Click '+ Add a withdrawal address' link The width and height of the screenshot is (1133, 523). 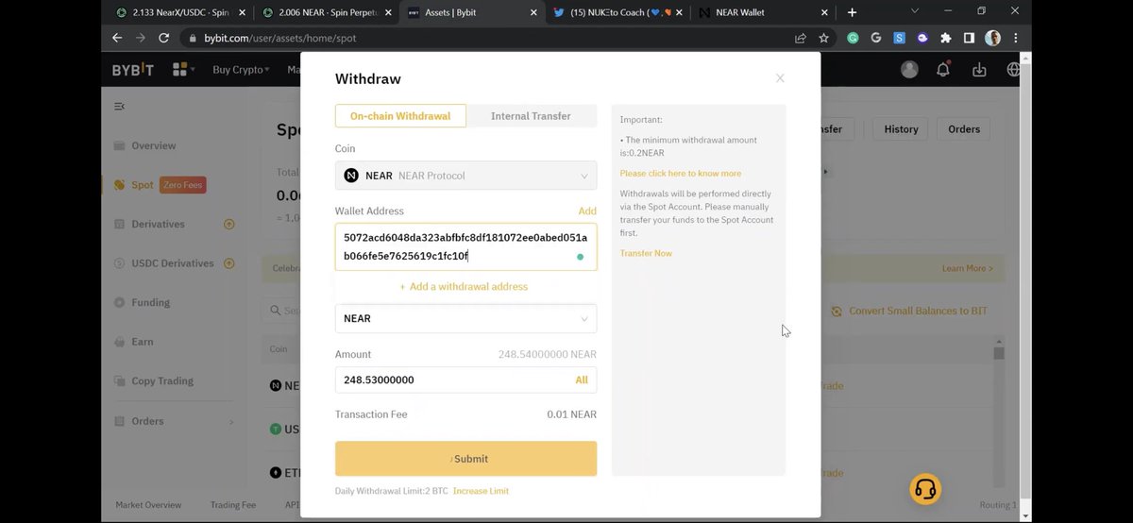[464, 286]
